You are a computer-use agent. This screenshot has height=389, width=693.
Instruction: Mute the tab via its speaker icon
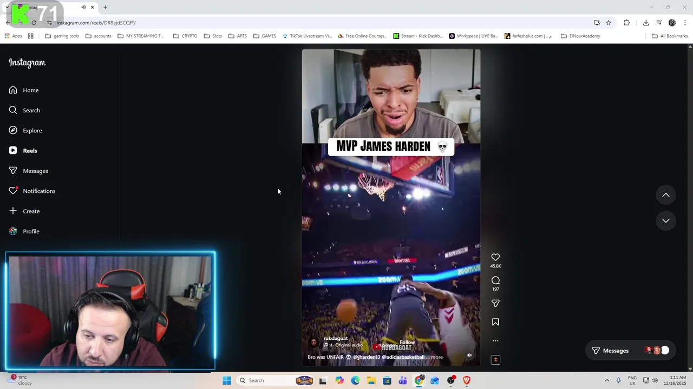83,8
